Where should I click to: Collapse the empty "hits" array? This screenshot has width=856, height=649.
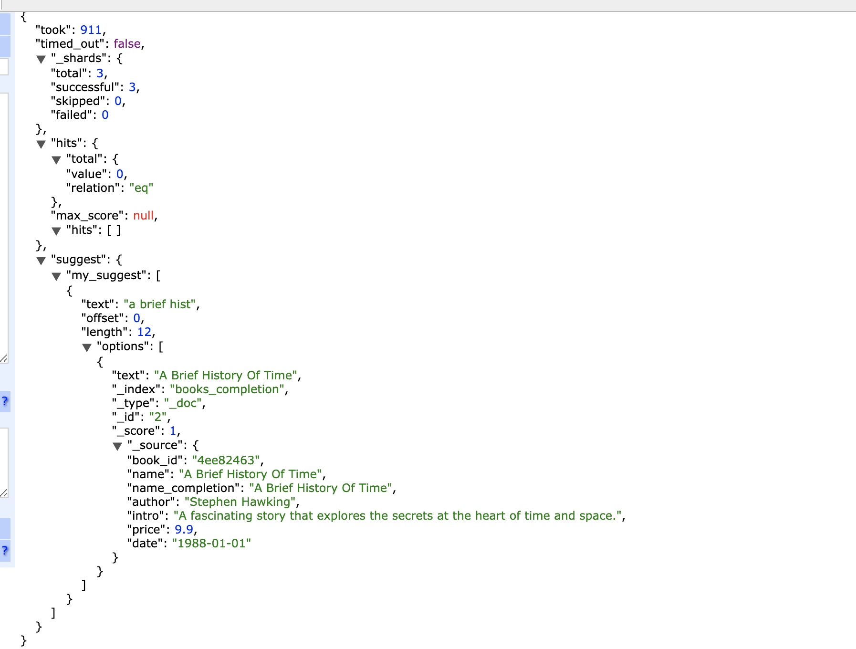(x=56, y=231)
